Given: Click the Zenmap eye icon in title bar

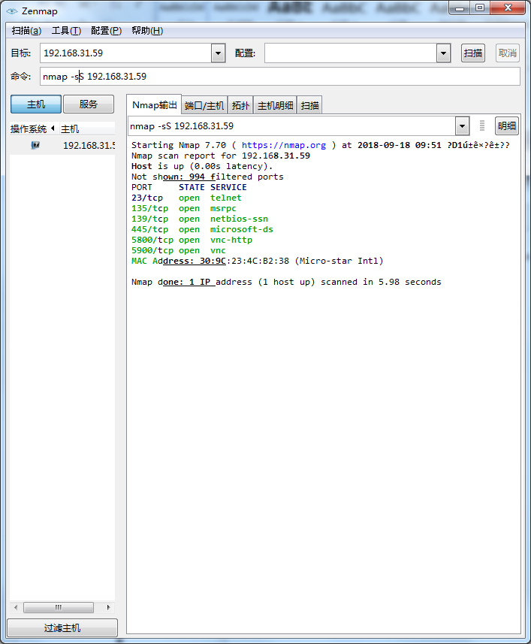Looking at the screenshot, I should click(12, 11).
